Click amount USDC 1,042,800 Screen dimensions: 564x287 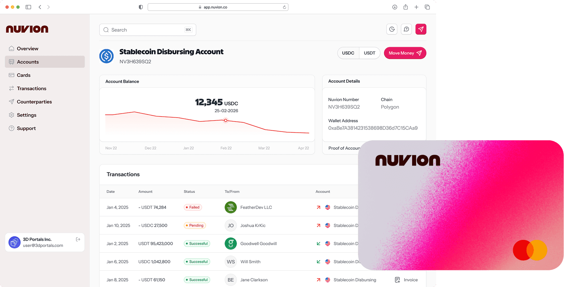tap(154, 262)
